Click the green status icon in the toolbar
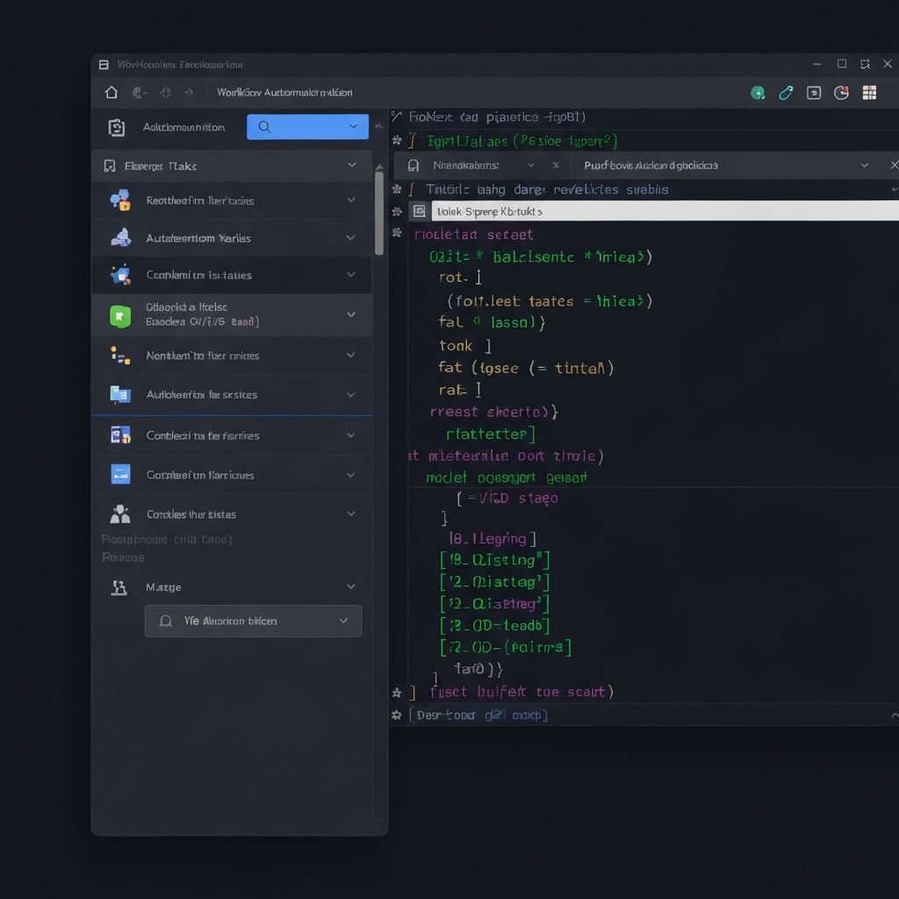 click(x=757, y=91)
